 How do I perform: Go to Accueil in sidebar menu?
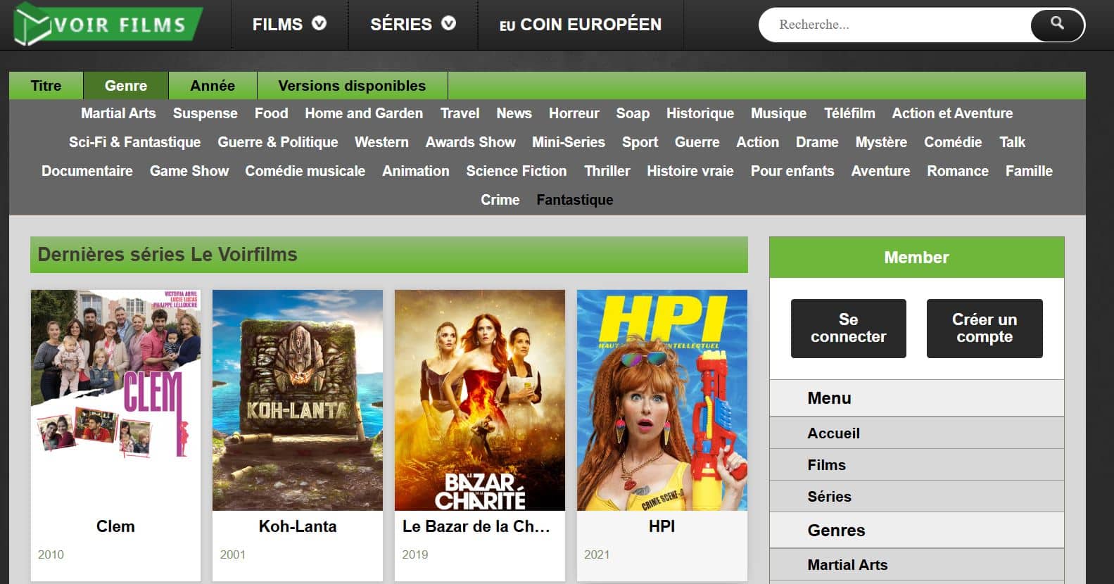pyautogui.click(x=833, y=433)
